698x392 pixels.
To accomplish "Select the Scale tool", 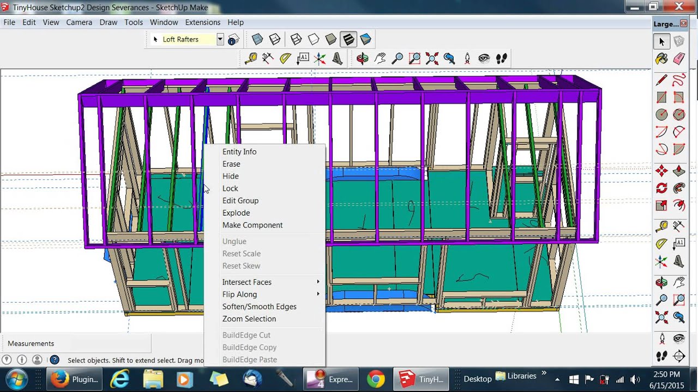I will click(x=661, y=205).
